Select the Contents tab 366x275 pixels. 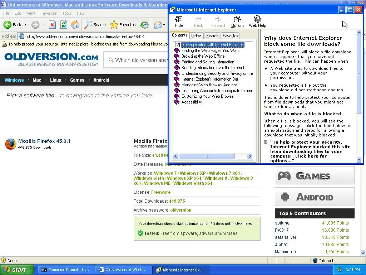coord(179,35)
